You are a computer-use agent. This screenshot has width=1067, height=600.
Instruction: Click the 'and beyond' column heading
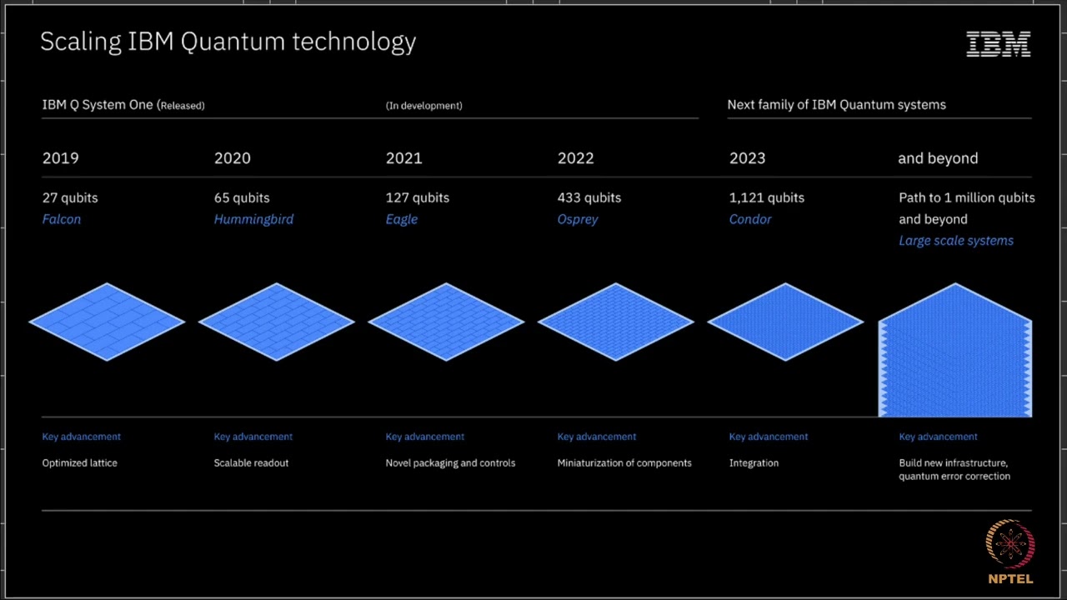(x=938, y=158)
